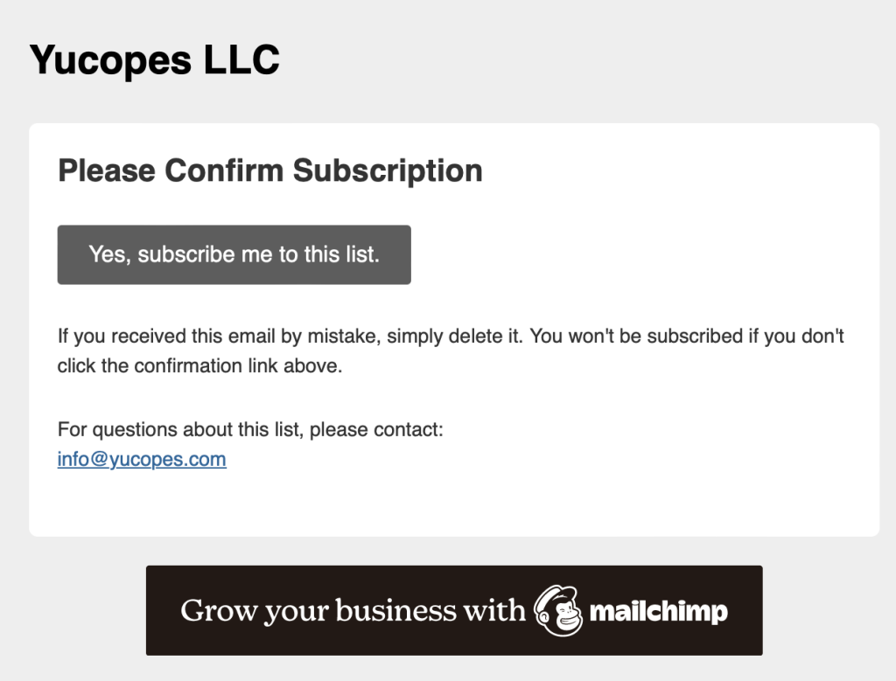Confirm with 'Yes, subscribe me to this list'
This screenshot has width=896, height=681.
234,254
